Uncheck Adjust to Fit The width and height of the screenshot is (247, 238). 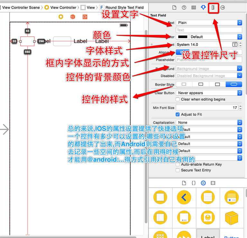point(178,114)
